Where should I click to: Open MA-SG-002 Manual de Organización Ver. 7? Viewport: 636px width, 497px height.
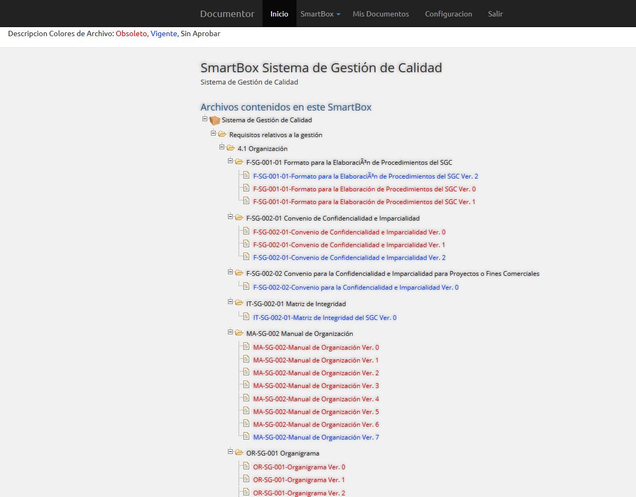pos(316,437)
